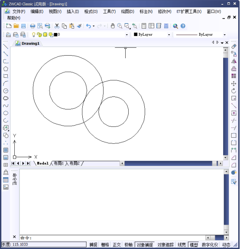
Task: Select the Rotate tool
Action: click(x=234, y=91)
